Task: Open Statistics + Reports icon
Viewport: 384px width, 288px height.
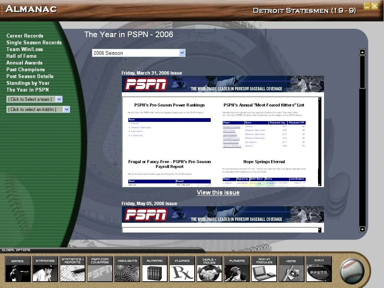Action: coord(72,269)
